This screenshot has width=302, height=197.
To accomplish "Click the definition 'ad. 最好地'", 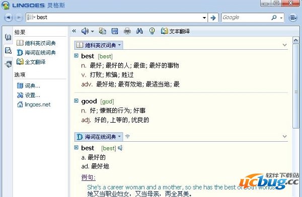I will pyautogui.click(x=95, y=166).
